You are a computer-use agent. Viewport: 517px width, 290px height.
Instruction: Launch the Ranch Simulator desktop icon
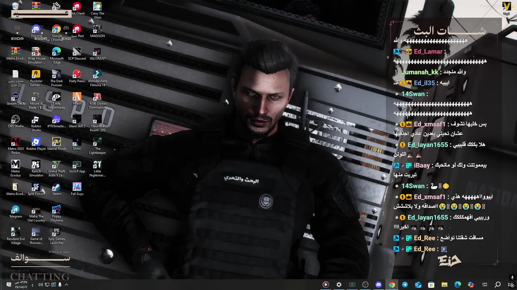[x=36, y=168]
